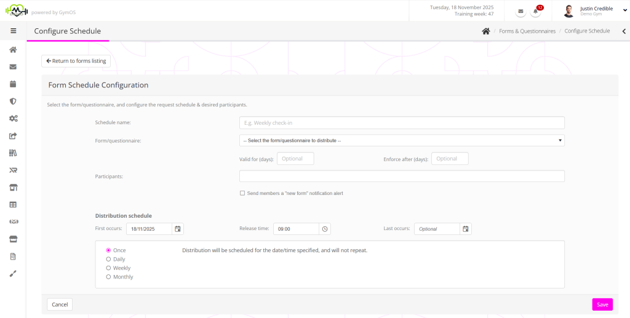Click the calendar icon in the left sidebar

coord(13,84)
